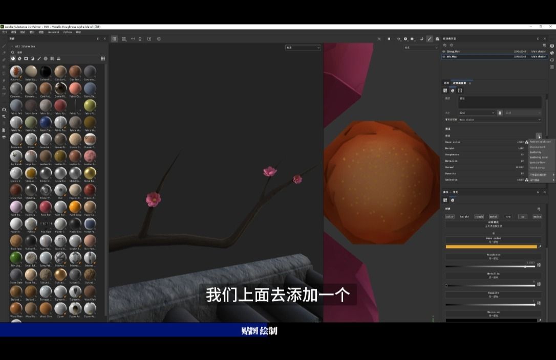
Task: Open the asset library grid view options
Action: point(103,59)
